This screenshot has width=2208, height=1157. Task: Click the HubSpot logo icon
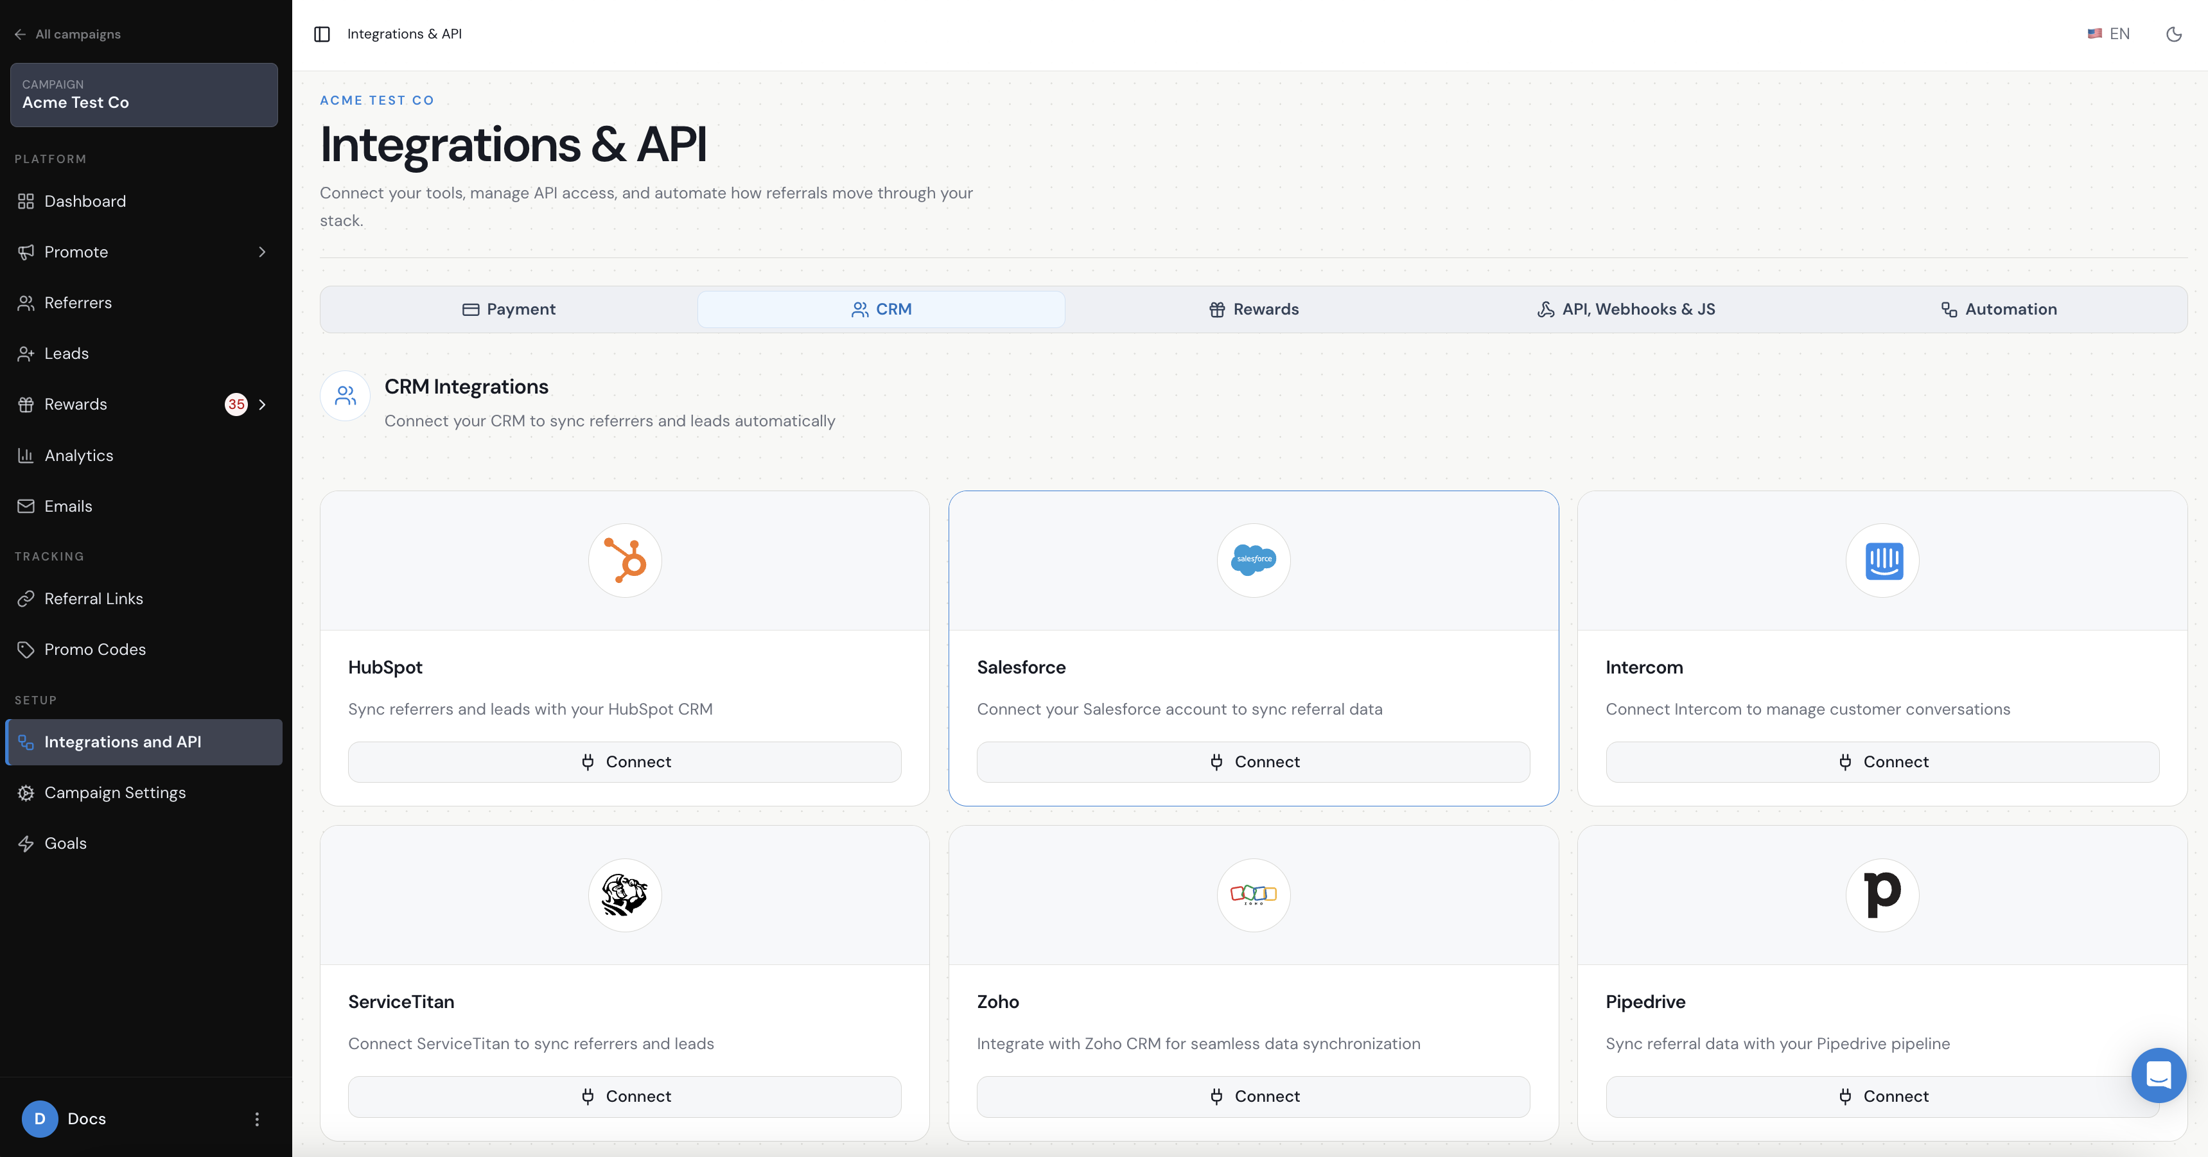point(625,560)
